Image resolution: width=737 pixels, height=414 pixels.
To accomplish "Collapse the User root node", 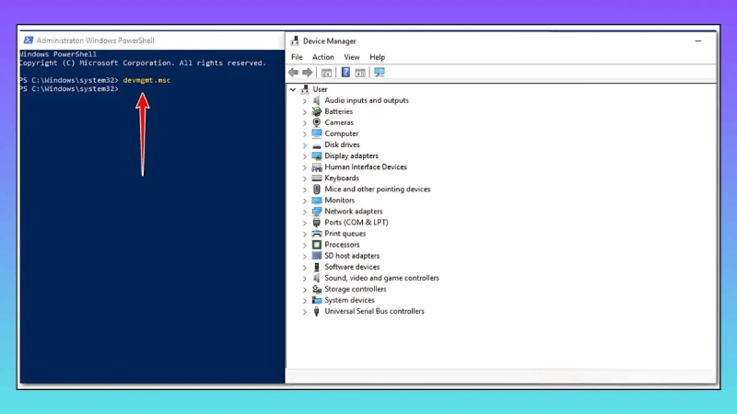I will click(293, 89).
